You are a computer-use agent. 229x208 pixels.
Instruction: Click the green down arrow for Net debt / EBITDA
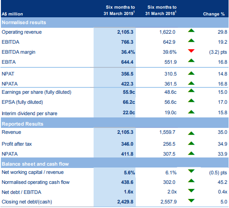191,191
